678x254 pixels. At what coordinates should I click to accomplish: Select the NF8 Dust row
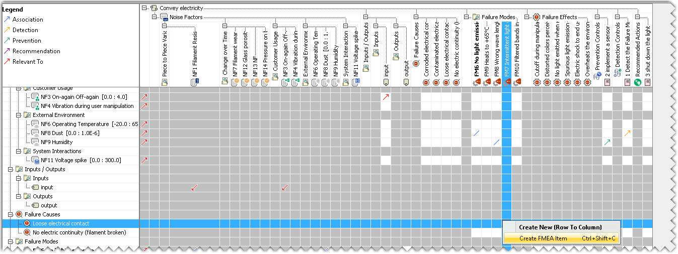[70, 133]
